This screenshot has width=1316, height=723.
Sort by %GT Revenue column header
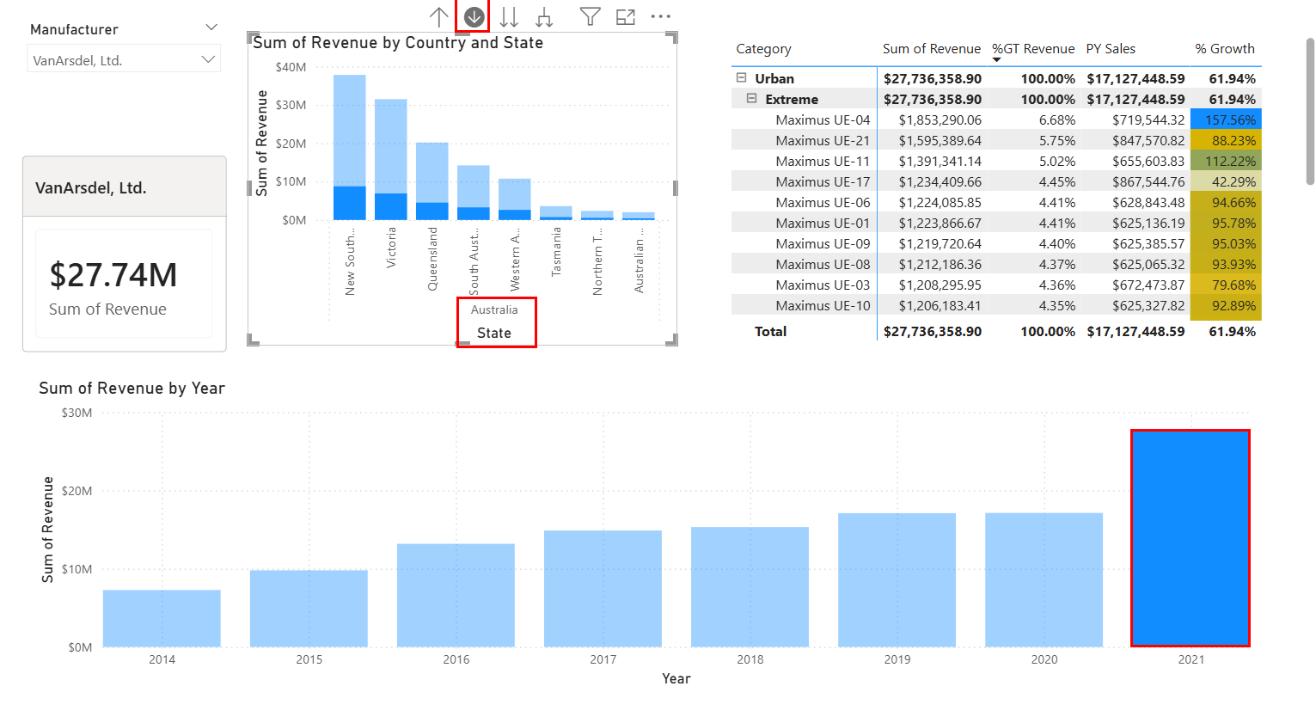point(1033,49)
